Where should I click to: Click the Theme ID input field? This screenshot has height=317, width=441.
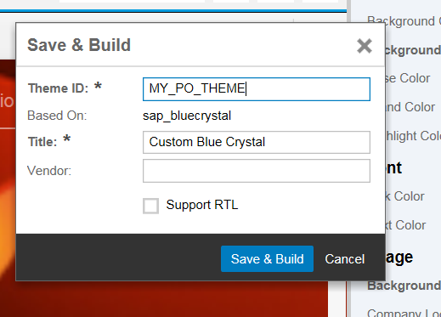tap(257, 89)
